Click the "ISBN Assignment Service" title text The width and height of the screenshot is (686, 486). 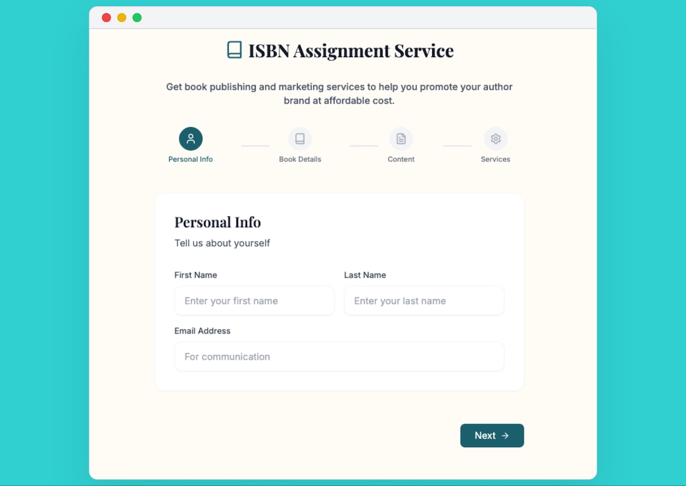350,51
